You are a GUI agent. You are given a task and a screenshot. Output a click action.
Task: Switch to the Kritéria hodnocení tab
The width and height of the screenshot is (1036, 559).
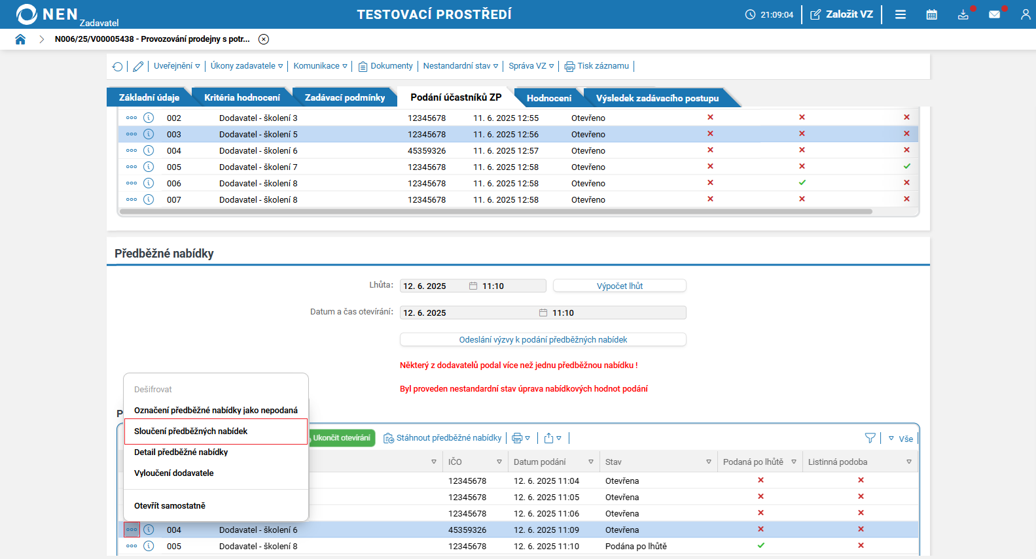(x=241, y=97)
